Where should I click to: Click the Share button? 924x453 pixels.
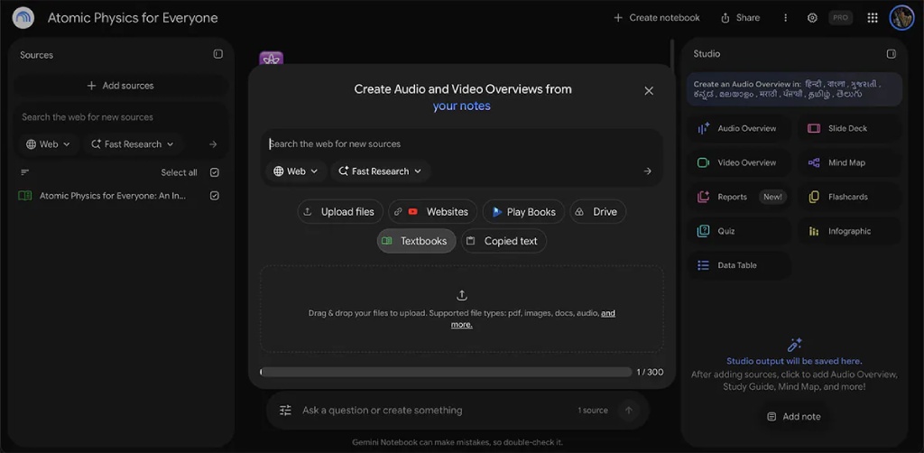point(740,18)
